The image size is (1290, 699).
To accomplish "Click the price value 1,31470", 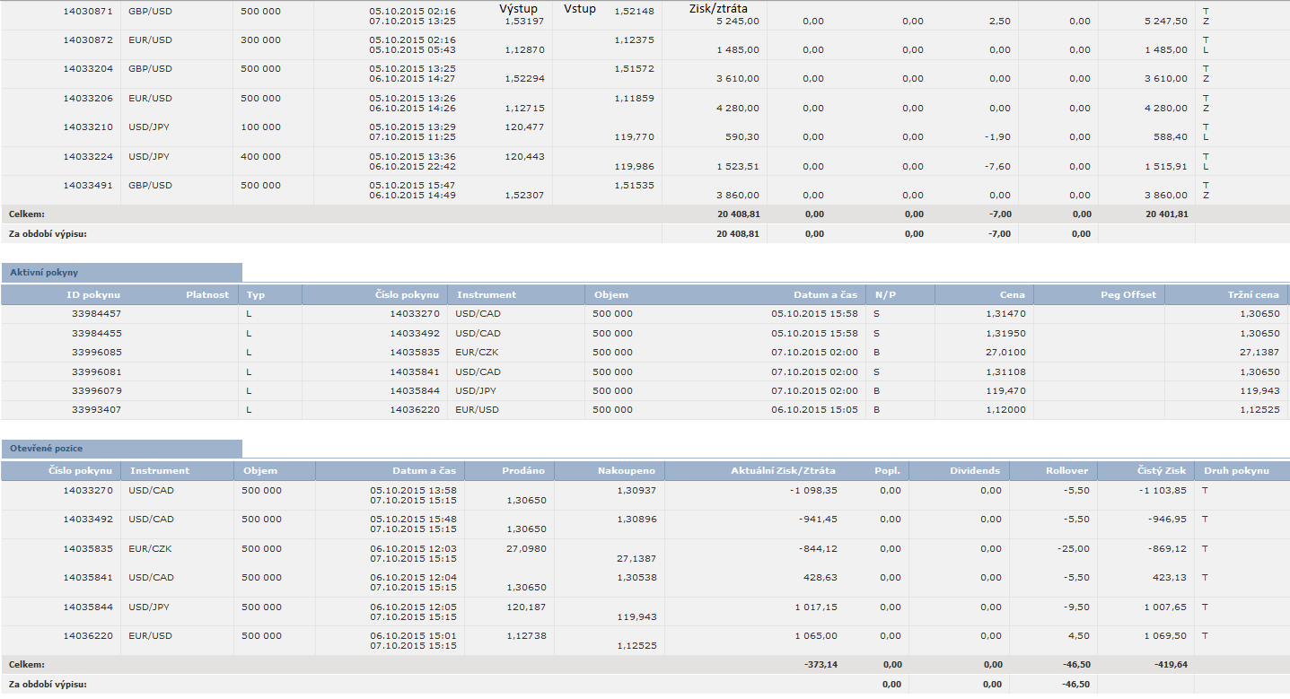I will 1009,314.
